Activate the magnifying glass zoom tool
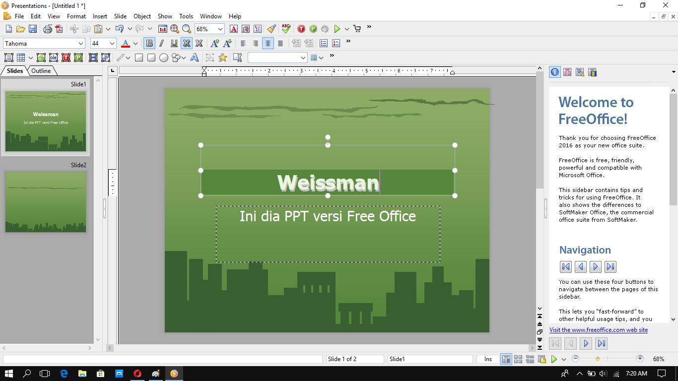 (x=186, y=29)
